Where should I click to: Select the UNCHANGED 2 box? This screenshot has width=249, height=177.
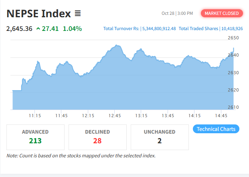[x=160, y=137]
